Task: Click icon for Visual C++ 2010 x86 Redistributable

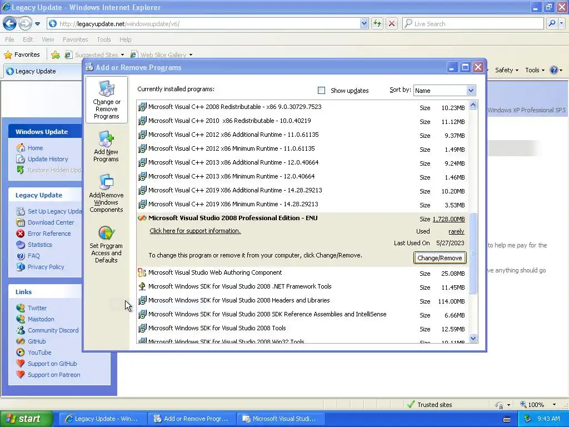Action: [142, 121]
